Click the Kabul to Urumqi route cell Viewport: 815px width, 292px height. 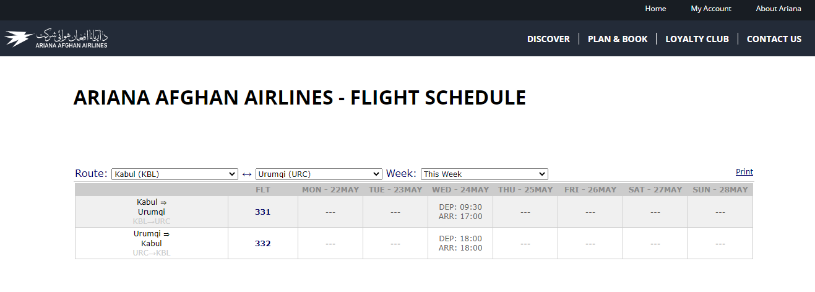coord(152,212)
